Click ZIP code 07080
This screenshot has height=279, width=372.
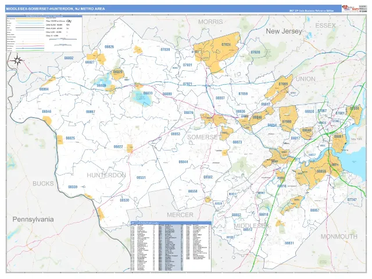(x=287, y=121)
